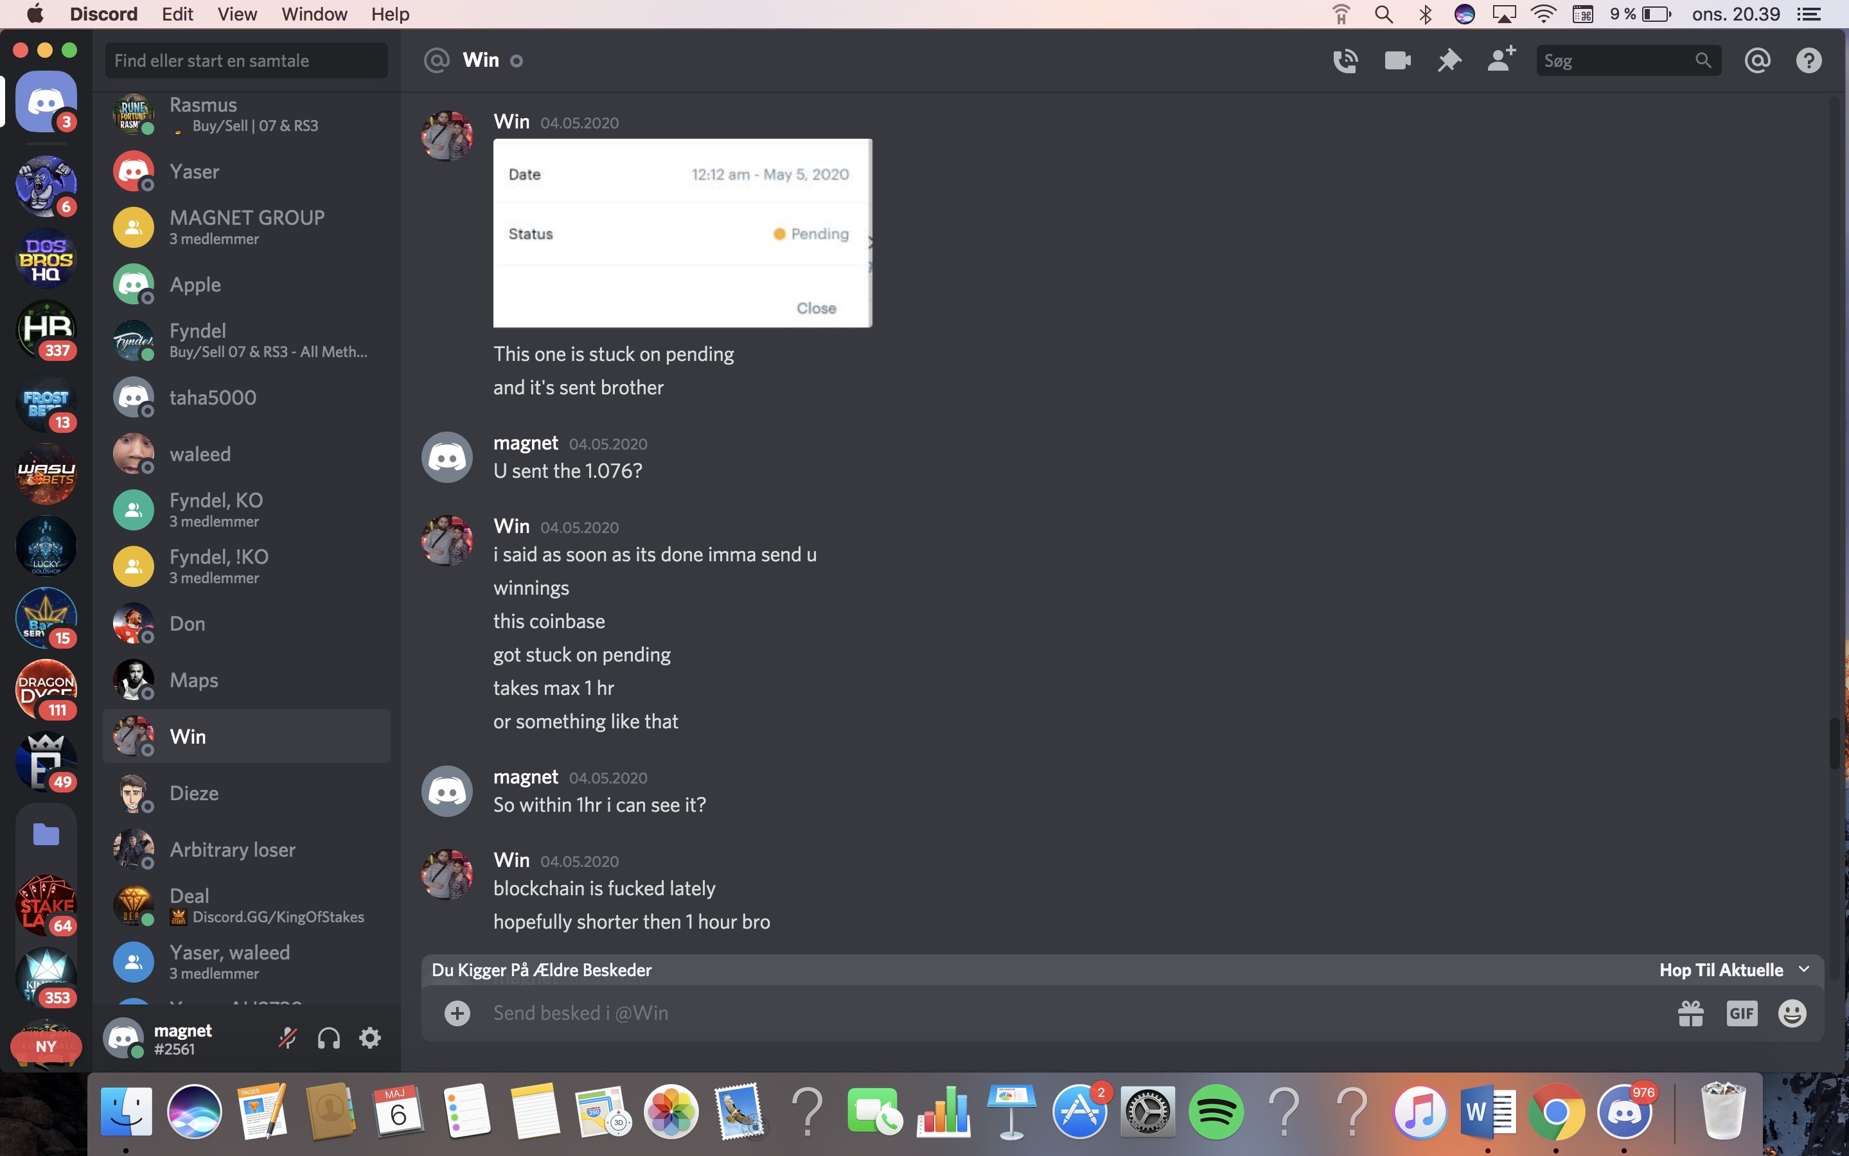
Task: Click Hop Til Aktuelle jump chevron
Action: click(x=1804, y=970)
